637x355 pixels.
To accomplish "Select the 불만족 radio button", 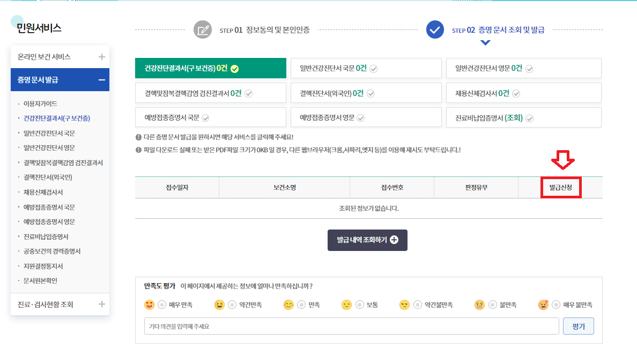I will click(x=492, y=305).
